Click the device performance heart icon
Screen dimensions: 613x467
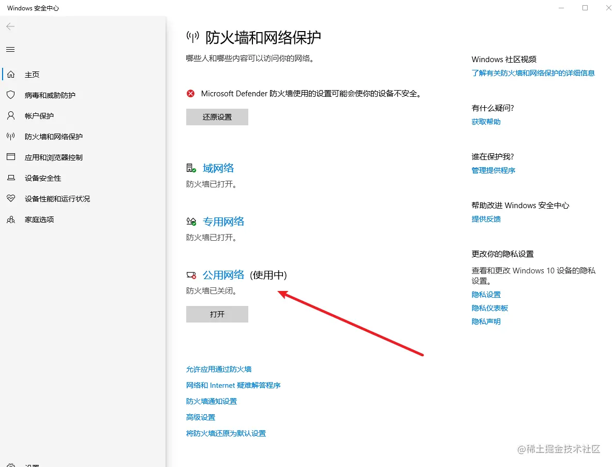click(11, 198)
